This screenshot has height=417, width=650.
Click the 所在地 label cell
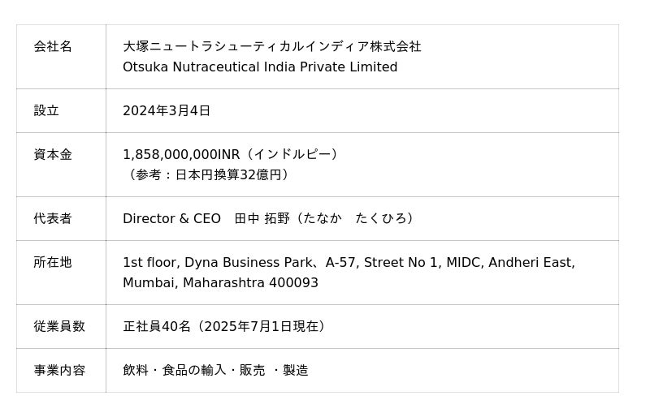pyautogui.click(x=53, y=263)
